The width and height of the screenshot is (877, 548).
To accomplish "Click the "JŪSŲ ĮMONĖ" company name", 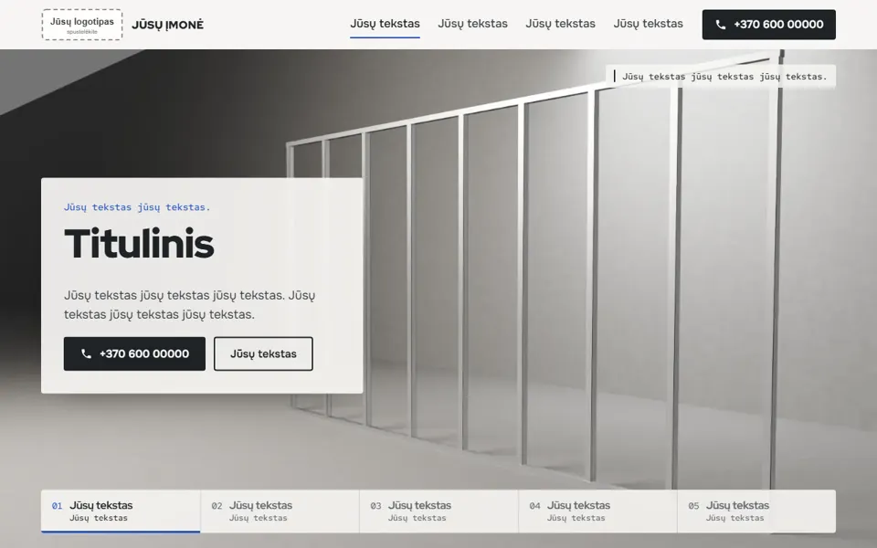I will (168, 25).
